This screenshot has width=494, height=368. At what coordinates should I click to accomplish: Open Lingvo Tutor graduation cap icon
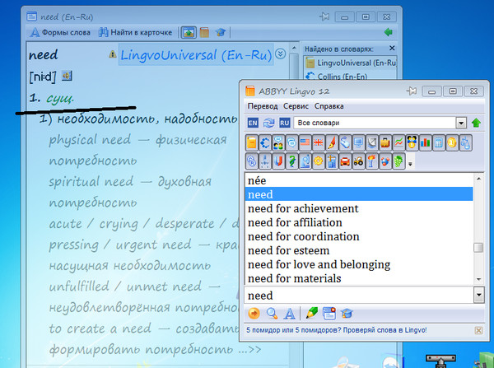347,314
